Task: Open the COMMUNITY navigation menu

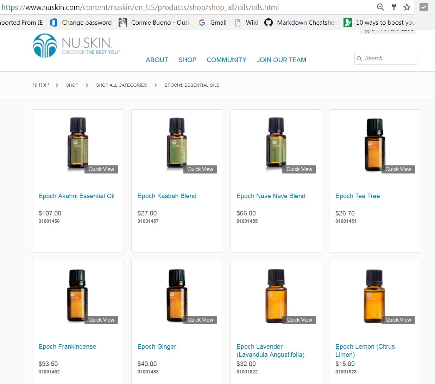Action: (226, 60)
